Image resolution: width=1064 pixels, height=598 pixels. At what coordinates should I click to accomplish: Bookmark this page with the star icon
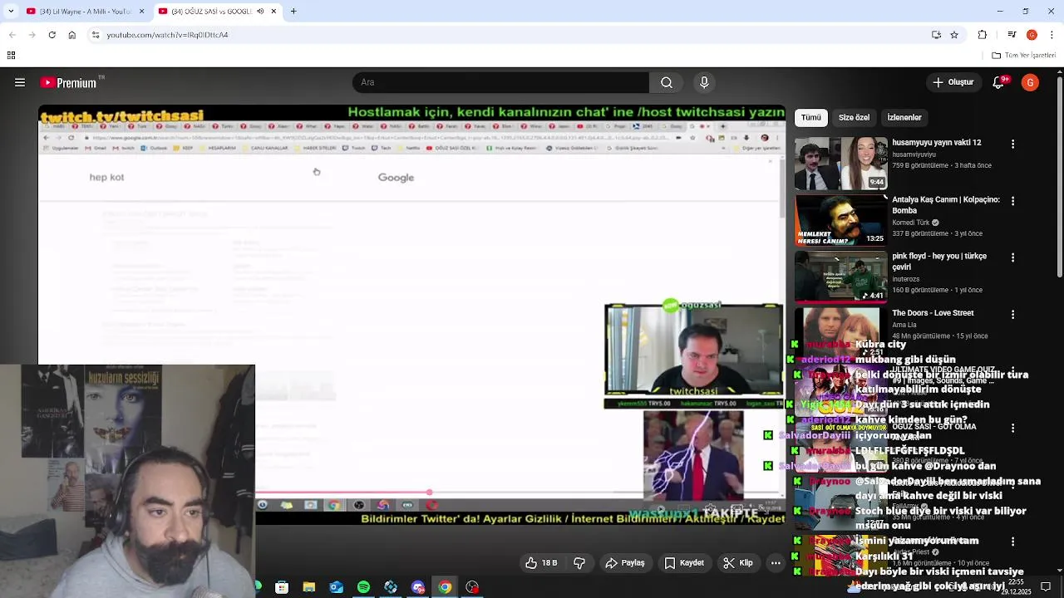click(x=954, y=35)
